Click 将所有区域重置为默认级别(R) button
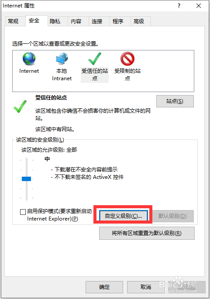 147,233
